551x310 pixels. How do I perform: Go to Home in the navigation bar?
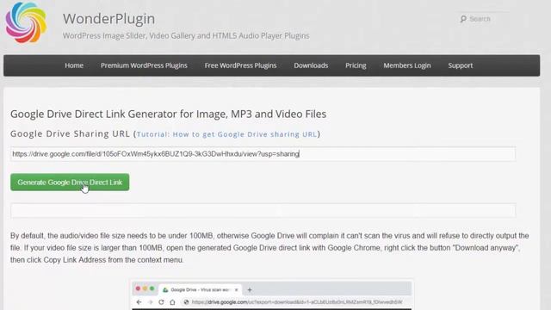pyautogui.click(x=74, y=65)
